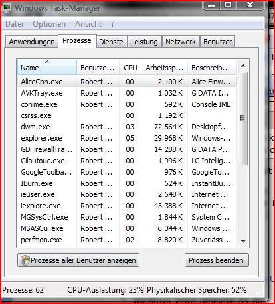Click CPU value 02 for perfmon.exe
The image size is (275, 304).
pos(130,240)
